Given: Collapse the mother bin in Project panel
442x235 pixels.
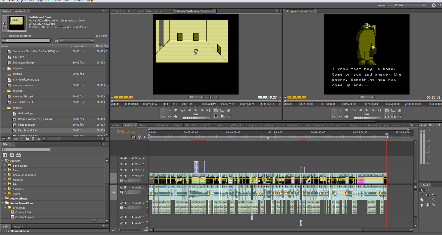Looking at the screenshot, I should point(4,108).
